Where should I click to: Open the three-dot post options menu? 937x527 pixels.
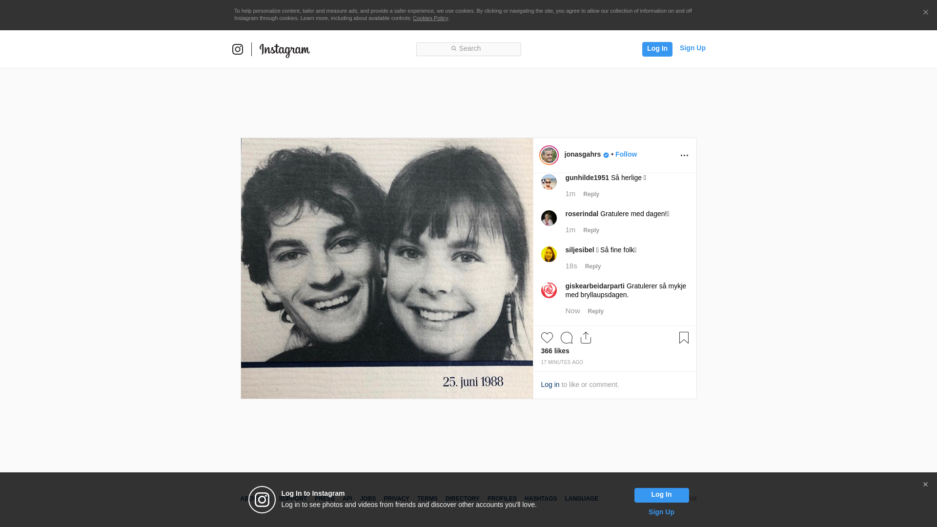684,156
